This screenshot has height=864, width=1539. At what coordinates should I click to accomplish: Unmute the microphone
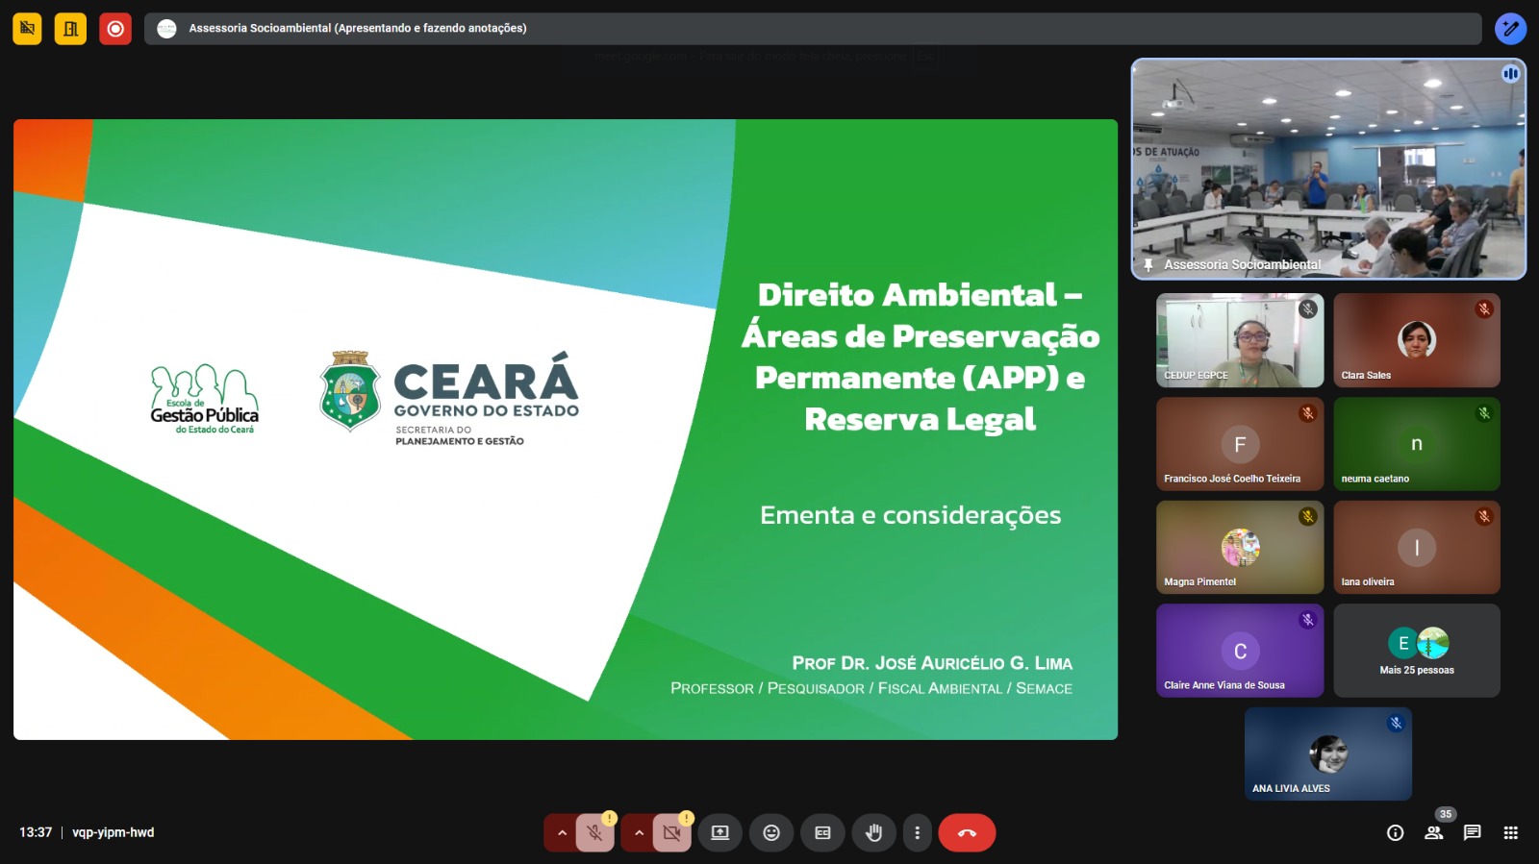coord(594,833)
